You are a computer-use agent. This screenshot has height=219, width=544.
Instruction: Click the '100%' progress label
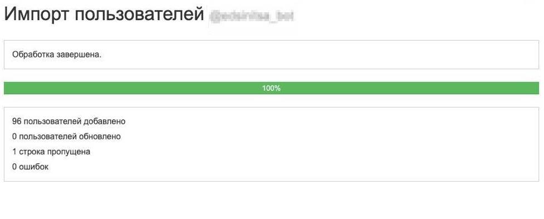(271, 88)
